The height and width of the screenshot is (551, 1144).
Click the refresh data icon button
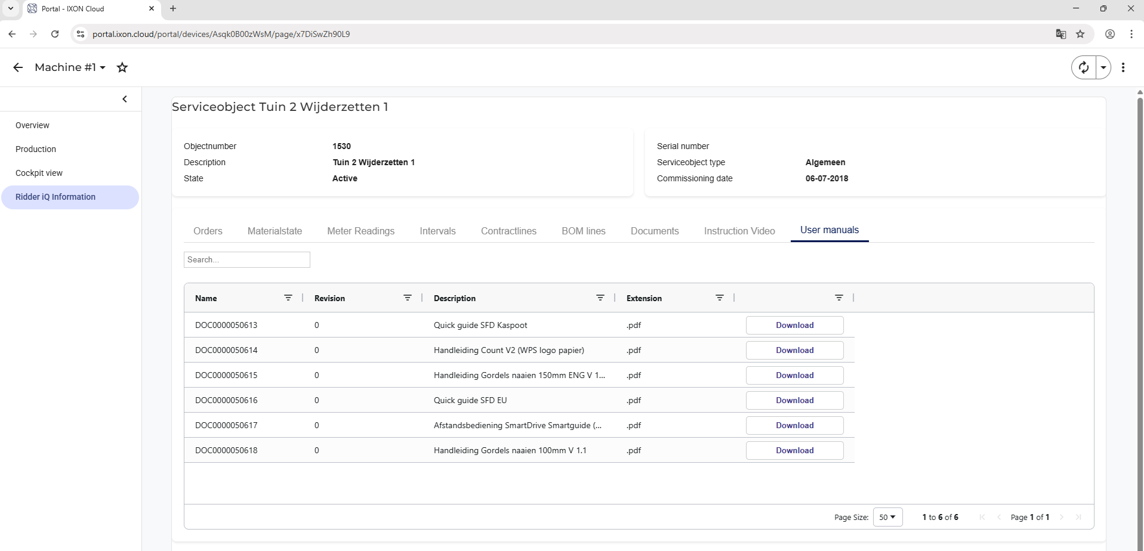click(x=1084, y=67)
